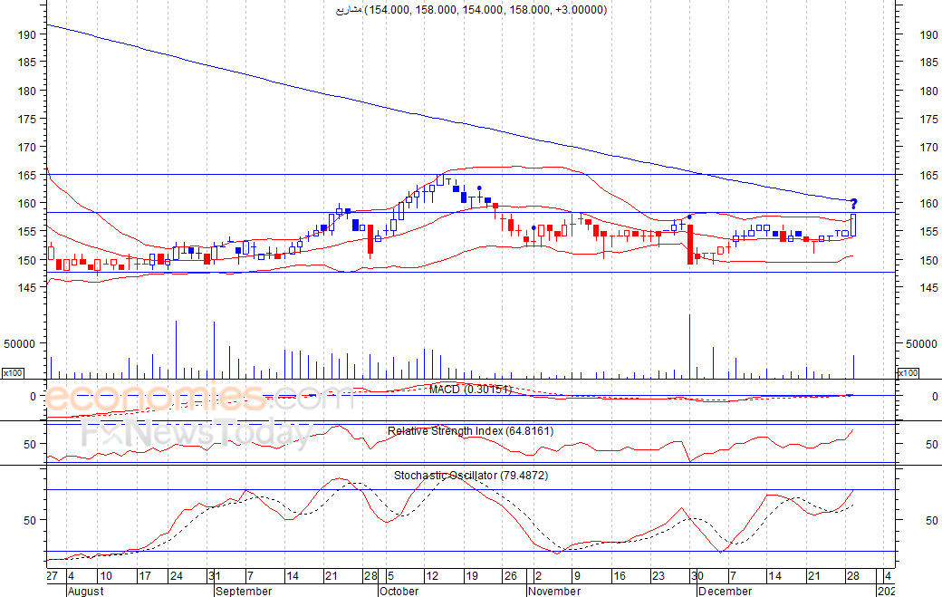Click the 9 date label in November
The image size is (942, 597).
tap(577, 576)
